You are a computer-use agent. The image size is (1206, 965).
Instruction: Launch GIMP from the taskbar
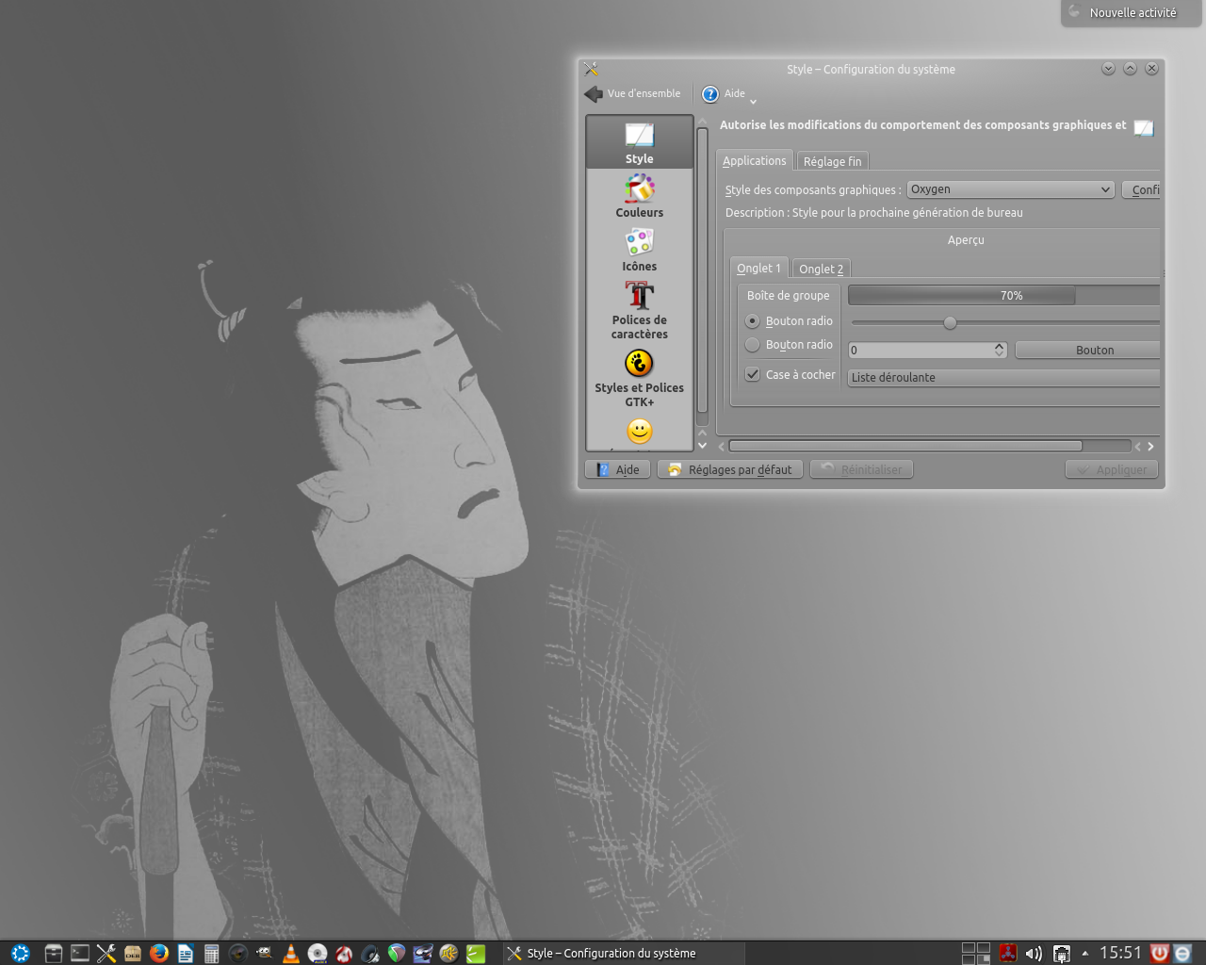pyautogui.click(x=265, y=953)
